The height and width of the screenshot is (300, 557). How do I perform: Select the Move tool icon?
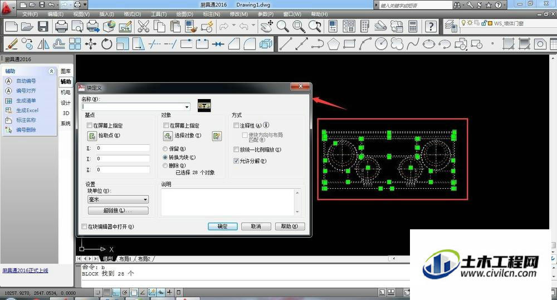pos(91,44)
